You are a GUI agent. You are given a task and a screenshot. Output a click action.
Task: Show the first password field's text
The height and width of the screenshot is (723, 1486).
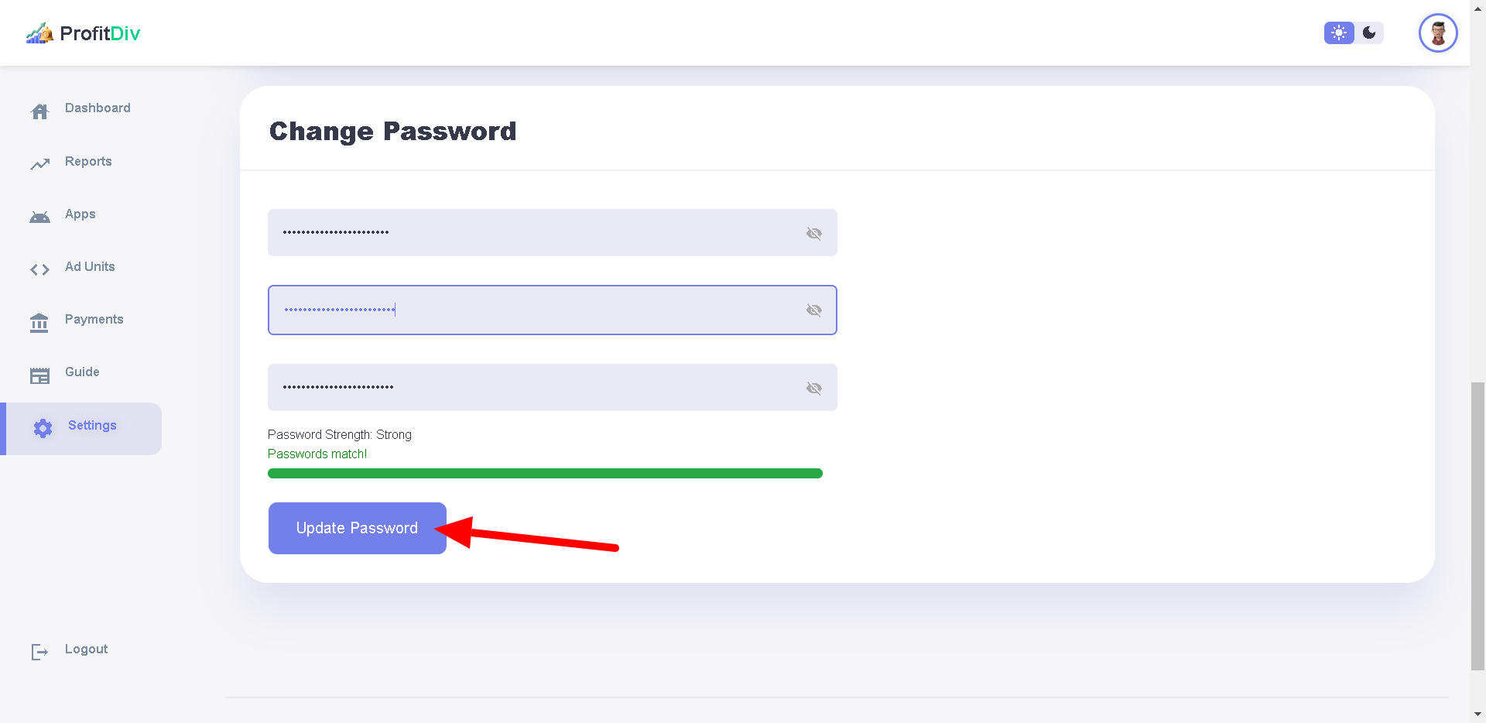813,233
